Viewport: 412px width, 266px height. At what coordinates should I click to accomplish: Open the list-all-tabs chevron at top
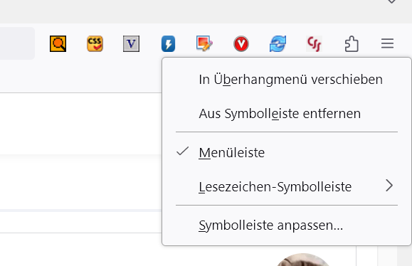tap(391, 1)
